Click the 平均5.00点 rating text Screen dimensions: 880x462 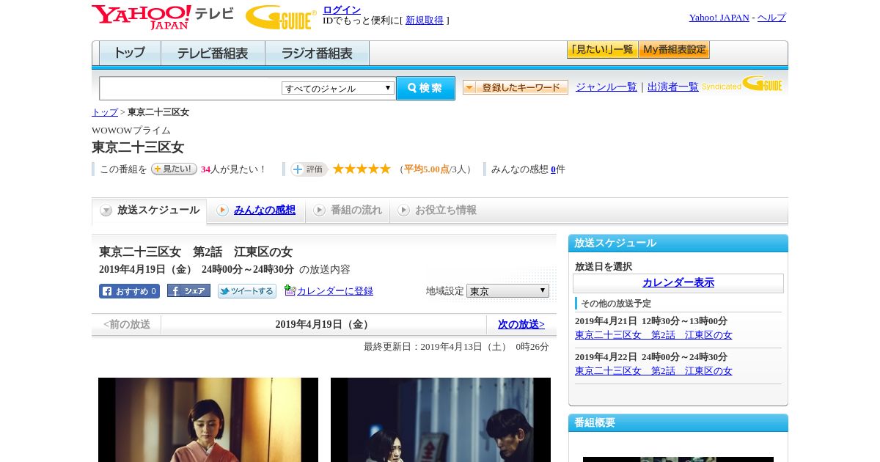click(x=427, y=169)
